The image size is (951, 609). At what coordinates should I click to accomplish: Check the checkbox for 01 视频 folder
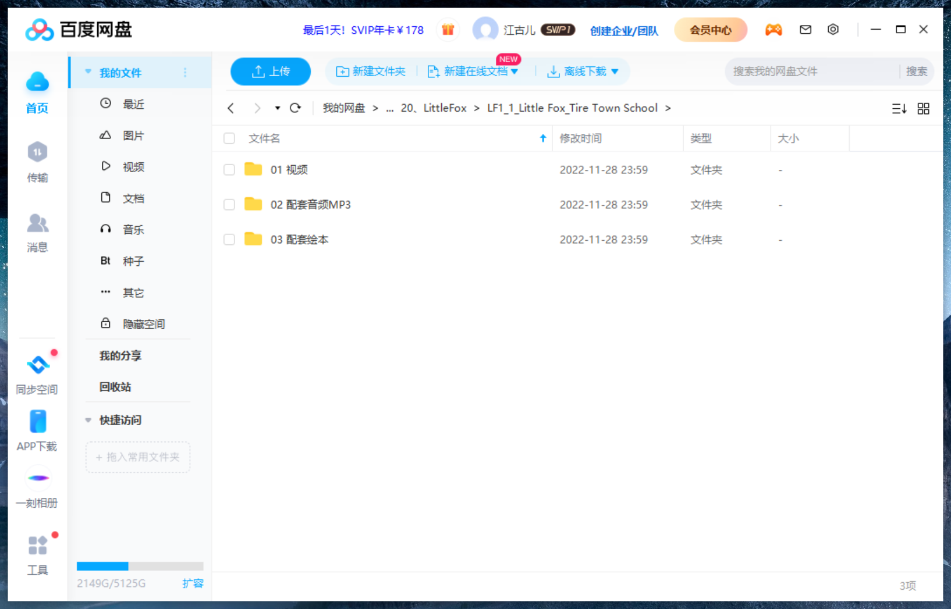click(x=229, y=169)
